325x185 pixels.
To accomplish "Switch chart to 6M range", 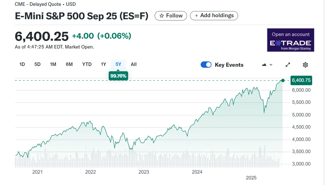I will 69,64.
